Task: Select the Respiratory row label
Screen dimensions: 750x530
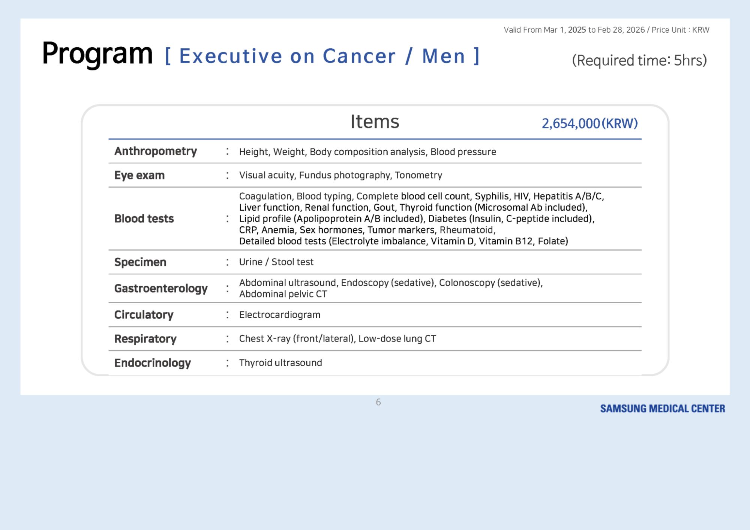Action: point(145,338)
